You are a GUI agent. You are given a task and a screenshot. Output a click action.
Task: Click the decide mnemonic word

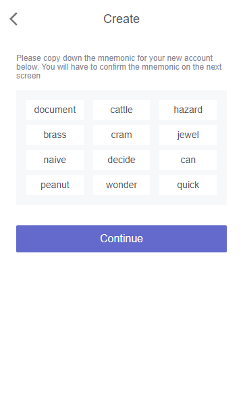tap(122, 160)
